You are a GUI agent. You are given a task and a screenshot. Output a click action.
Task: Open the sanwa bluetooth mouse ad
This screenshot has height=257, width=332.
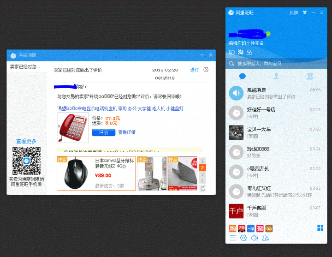pos(96,173)
